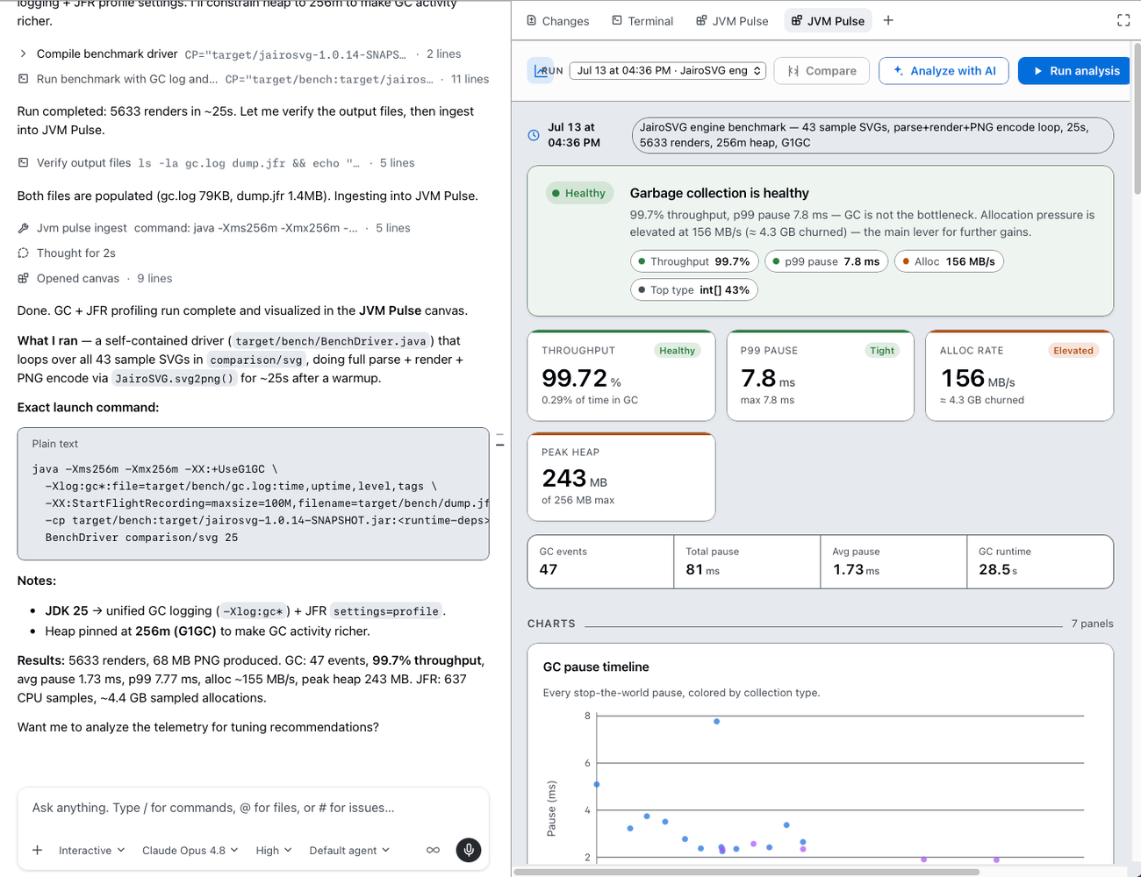Focus the Ask anything input field
This screenshot has width=1141, height=877.
point(253,808)
